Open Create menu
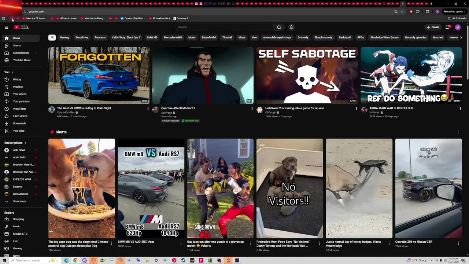Image resolution: width=469 pixels, height=264 pixels. pyautogui.click(x=433, y=27)
